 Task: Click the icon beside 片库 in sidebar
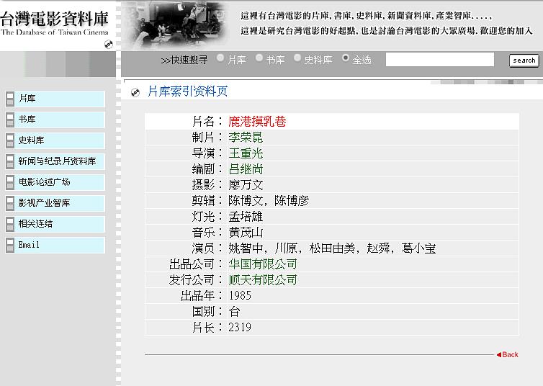(x=10, y=99)
